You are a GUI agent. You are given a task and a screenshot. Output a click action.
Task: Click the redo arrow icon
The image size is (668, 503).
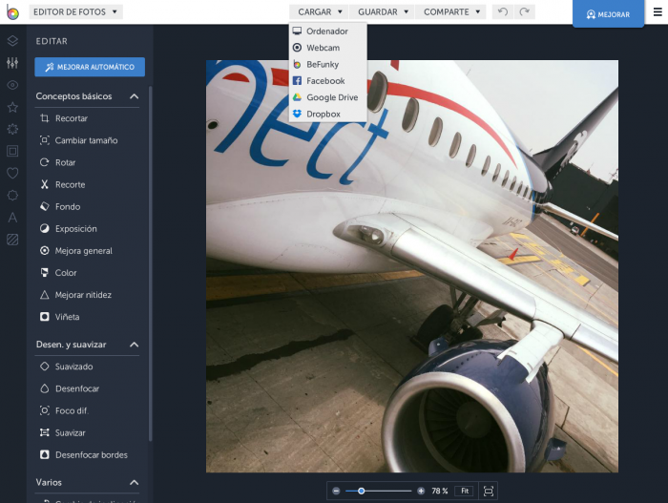coord(524,12)
